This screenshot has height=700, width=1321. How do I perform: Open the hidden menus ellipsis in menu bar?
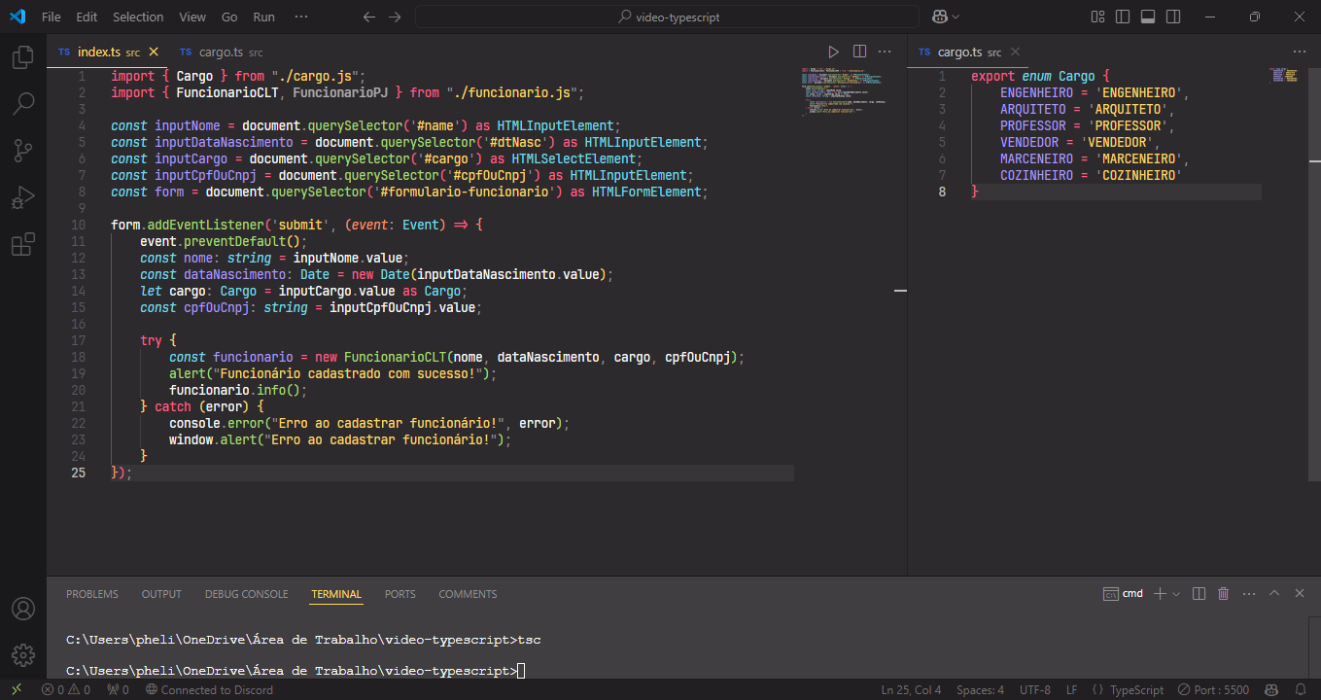[301, 17]
